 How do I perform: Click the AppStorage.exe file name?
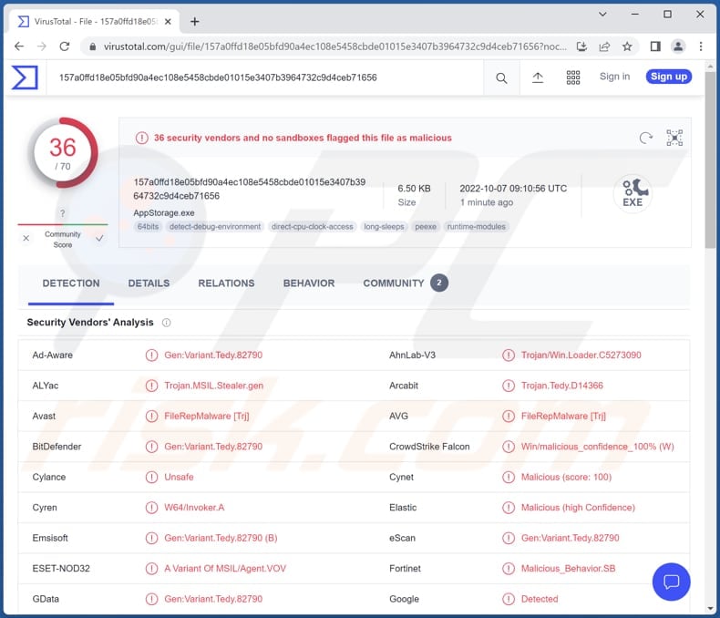[x=164, y=213]
